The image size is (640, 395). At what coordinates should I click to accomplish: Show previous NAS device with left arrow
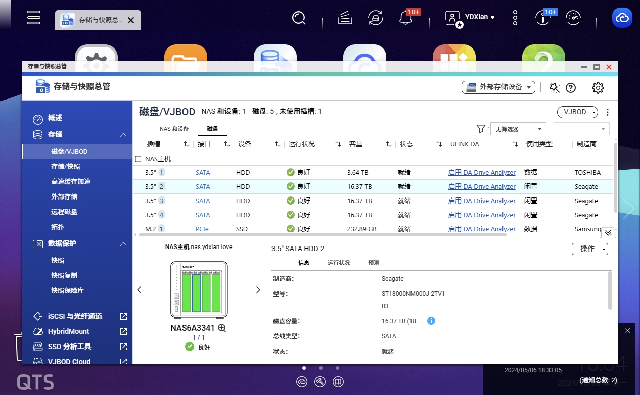[140, 290]
